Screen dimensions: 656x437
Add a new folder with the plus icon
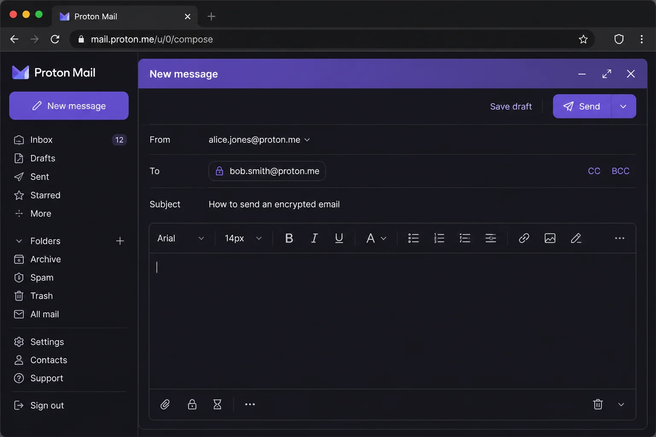click(x=120, y=241)
